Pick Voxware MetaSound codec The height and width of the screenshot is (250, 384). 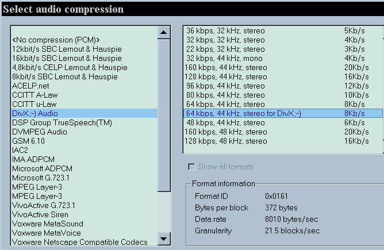click(47, 224)
